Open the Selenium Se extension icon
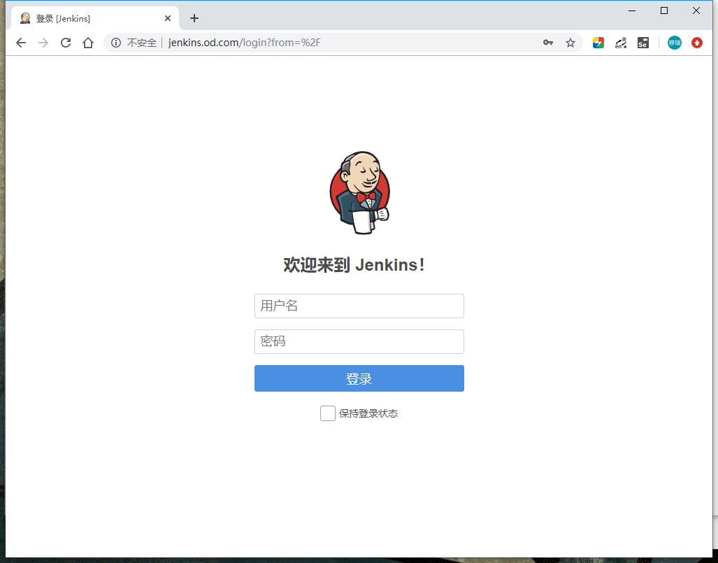718x563 pixels. point(643,43)
